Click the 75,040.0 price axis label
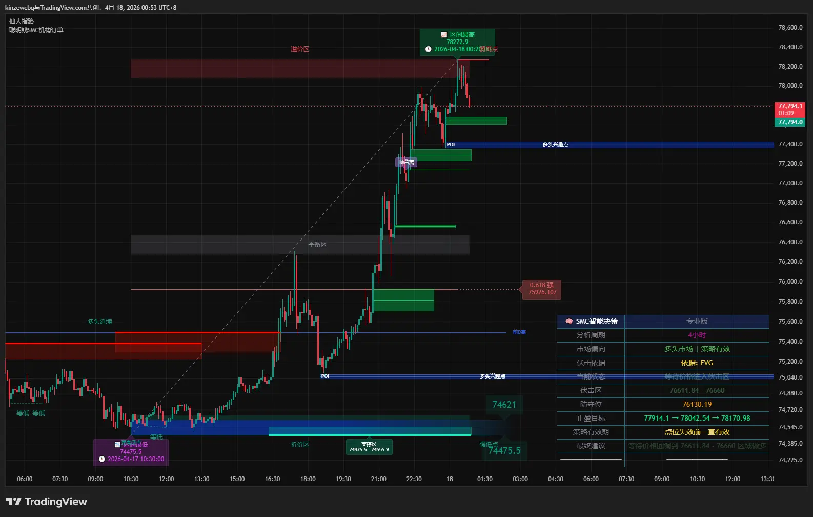 790,377
